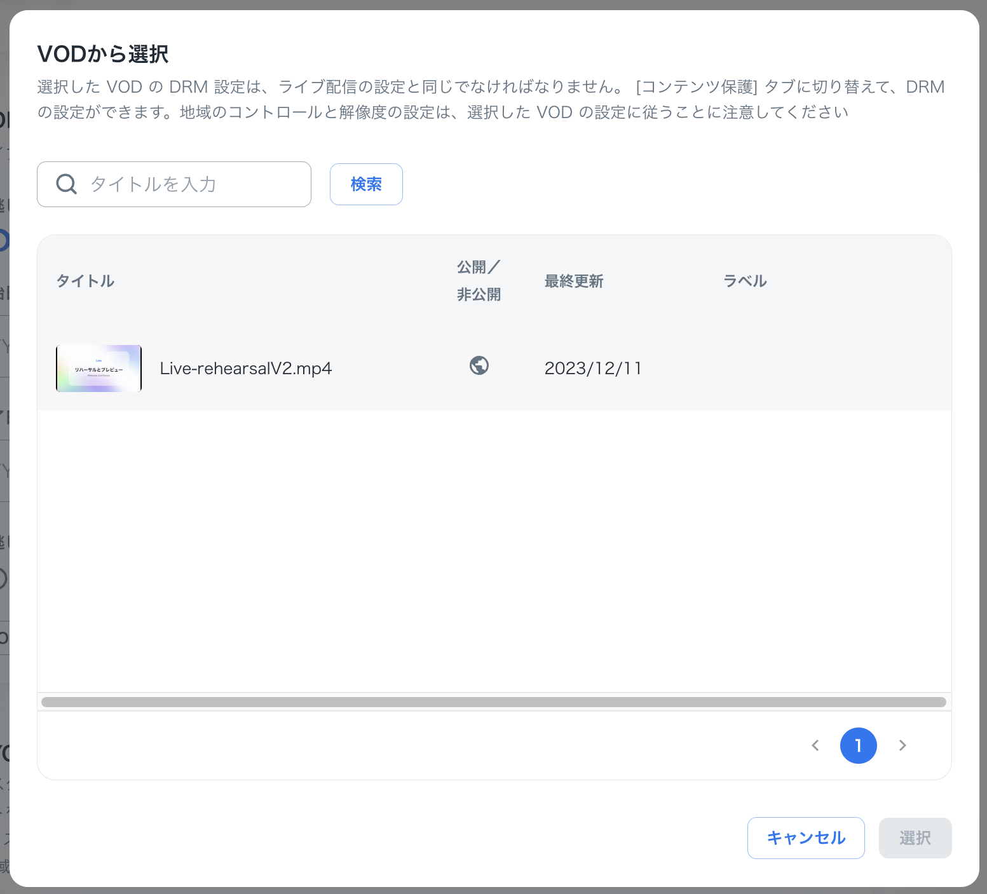987x894 pixels.
Task: Click the magnifier icon in search field
Action: point(67,184)
